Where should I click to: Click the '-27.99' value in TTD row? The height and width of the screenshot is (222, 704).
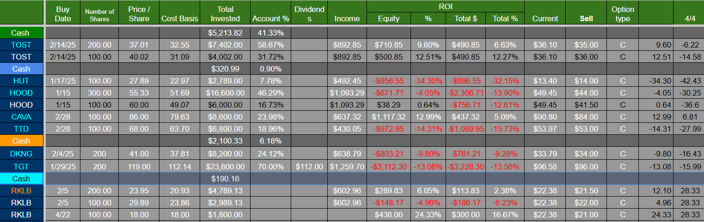coord(690,129)
